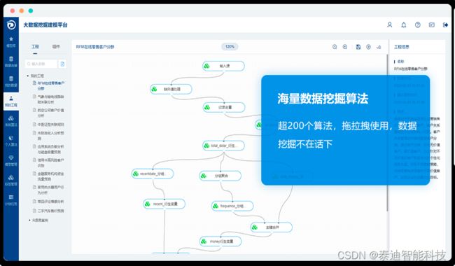Open the RFM在线零售客户分群 project in tree

(49, 85)
